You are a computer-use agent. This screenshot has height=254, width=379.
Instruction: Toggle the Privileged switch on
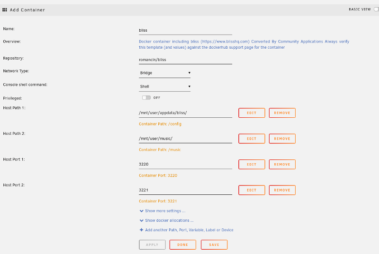click(x=146, y=98)
